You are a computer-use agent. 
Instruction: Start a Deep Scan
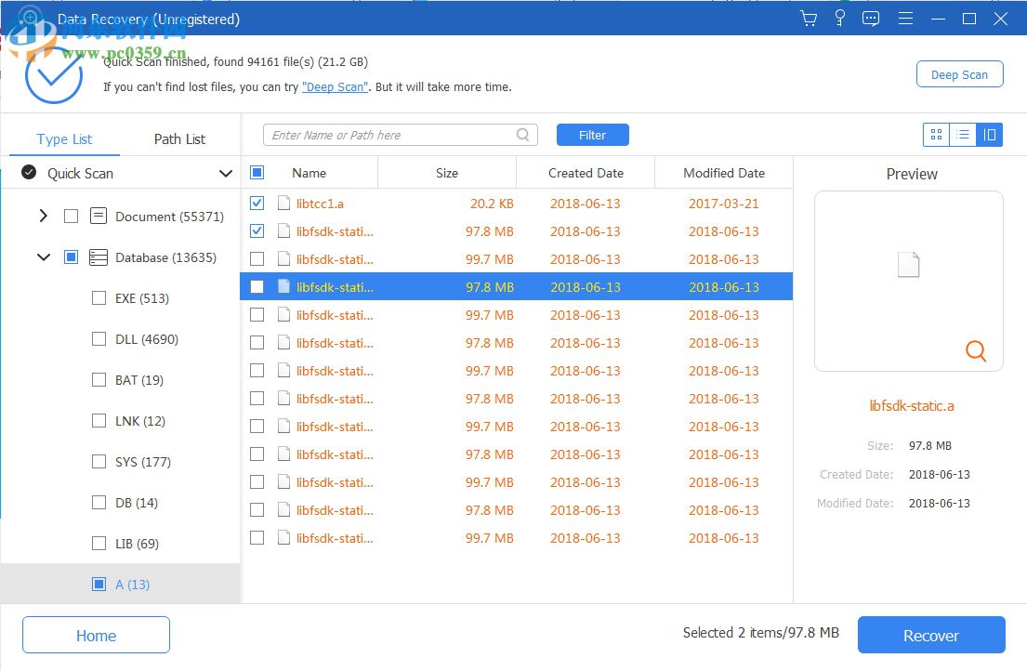959,73
